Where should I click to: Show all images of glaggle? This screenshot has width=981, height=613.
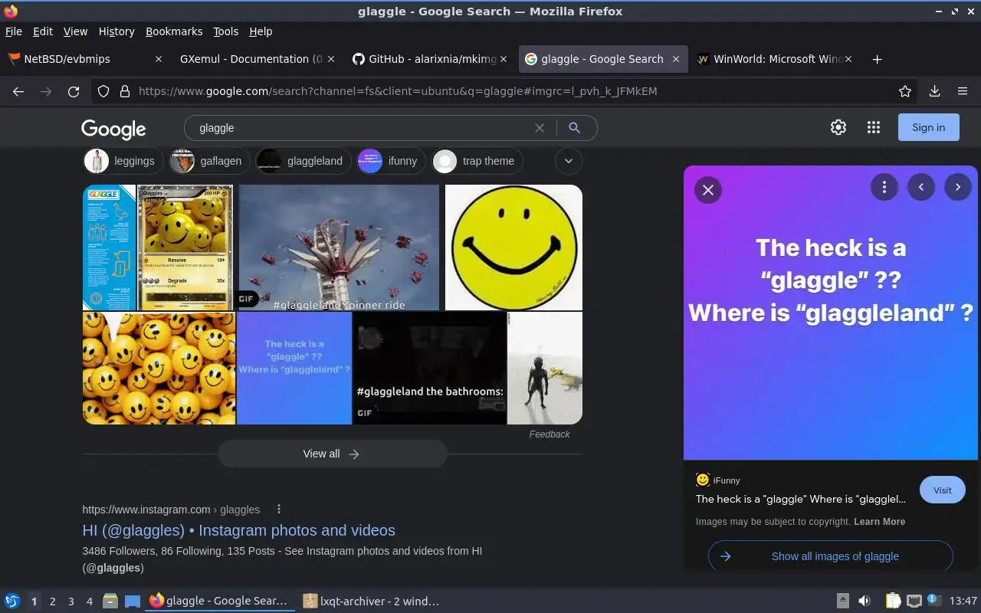point(831,556)
